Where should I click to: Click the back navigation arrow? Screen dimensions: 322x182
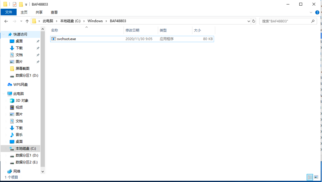coord(6,21)
